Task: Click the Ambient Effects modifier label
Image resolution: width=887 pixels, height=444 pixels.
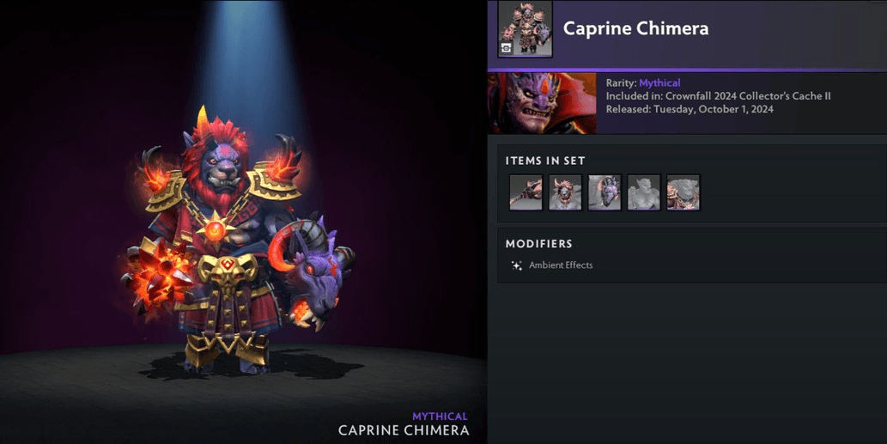Action: [561, 265]
